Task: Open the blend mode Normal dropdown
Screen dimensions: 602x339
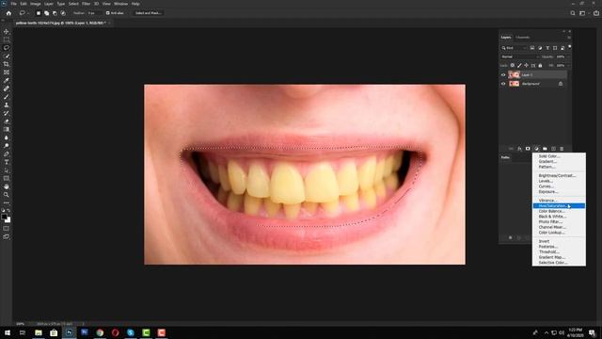Action: click(x=520, y=56)
